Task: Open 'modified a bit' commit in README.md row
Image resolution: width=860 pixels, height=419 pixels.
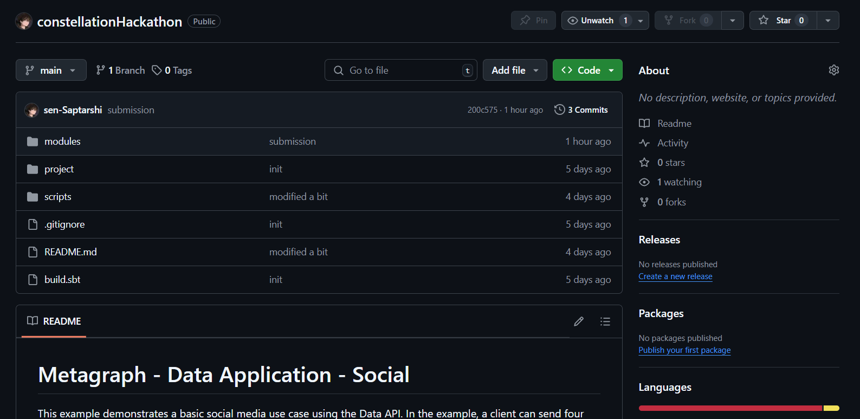Action: pyautogui.click(x=299, y=252)
